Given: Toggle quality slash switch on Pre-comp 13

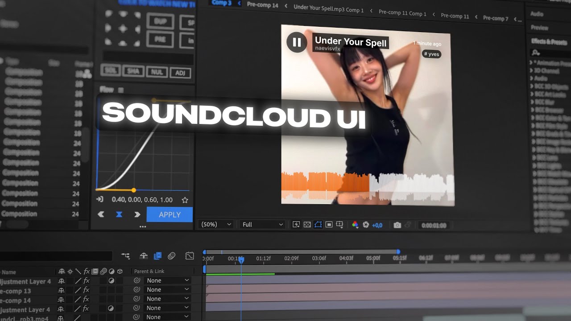Looking at the screenshot, I should pos(78,290).
